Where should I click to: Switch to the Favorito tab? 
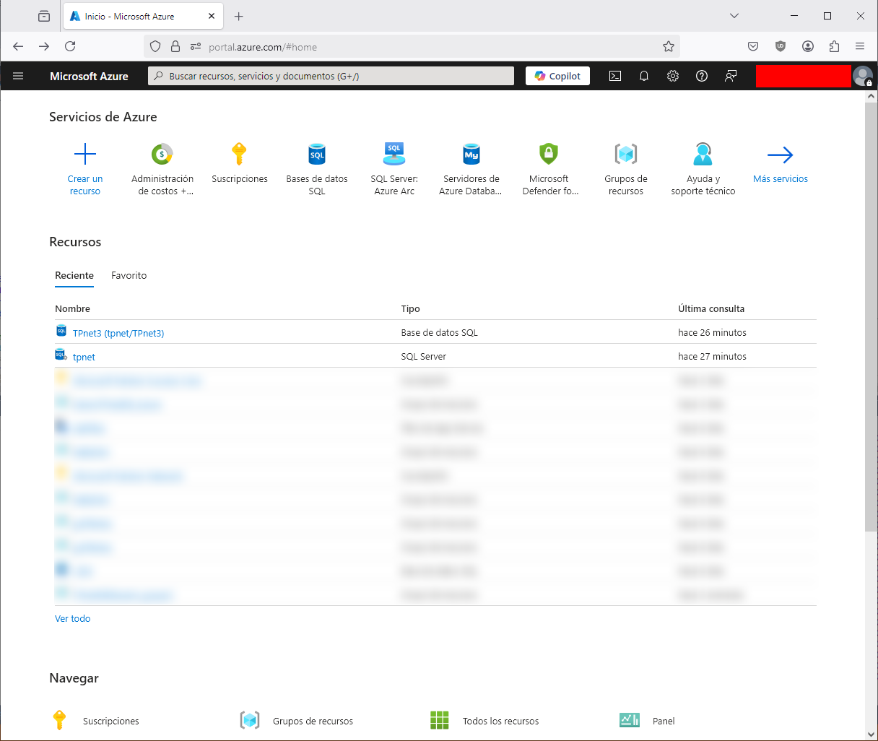point(129,275)
